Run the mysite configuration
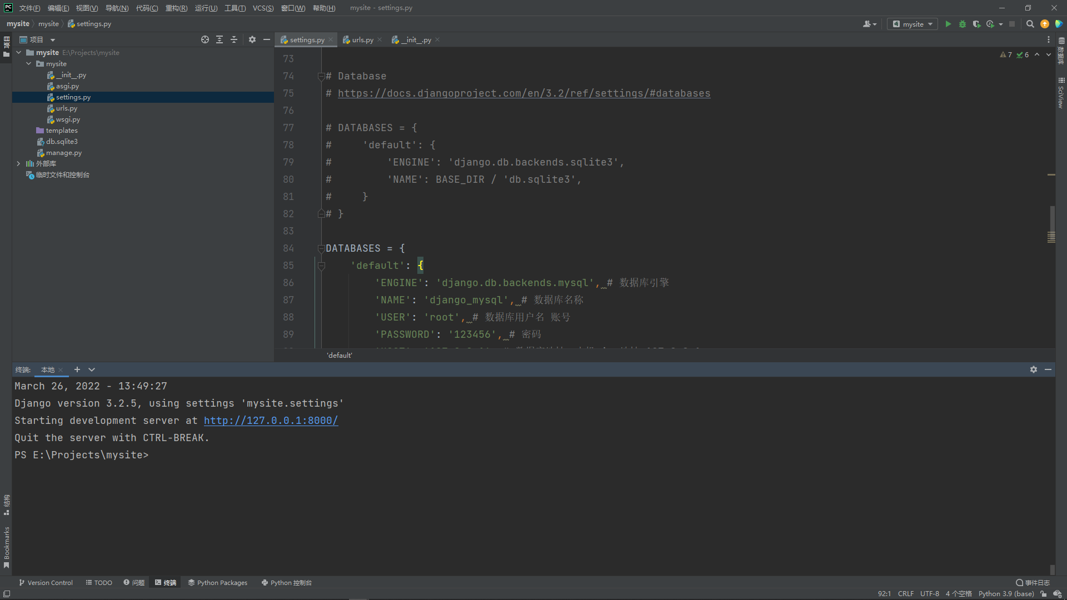Viewport: 1067px width, 600px height. click(x=948, y=24)
